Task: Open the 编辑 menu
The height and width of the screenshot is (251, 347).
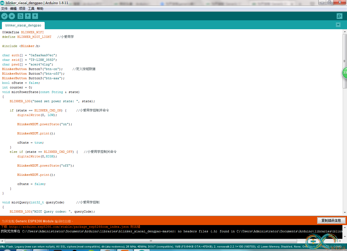Action: (x=13, y=9)
